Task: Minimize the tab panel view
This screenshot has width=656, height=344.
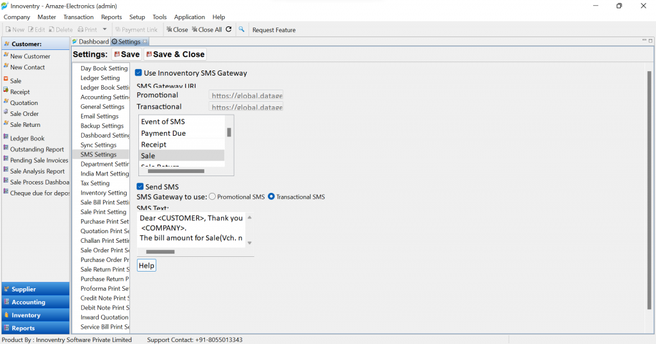Action: click(x=644, y=40)
